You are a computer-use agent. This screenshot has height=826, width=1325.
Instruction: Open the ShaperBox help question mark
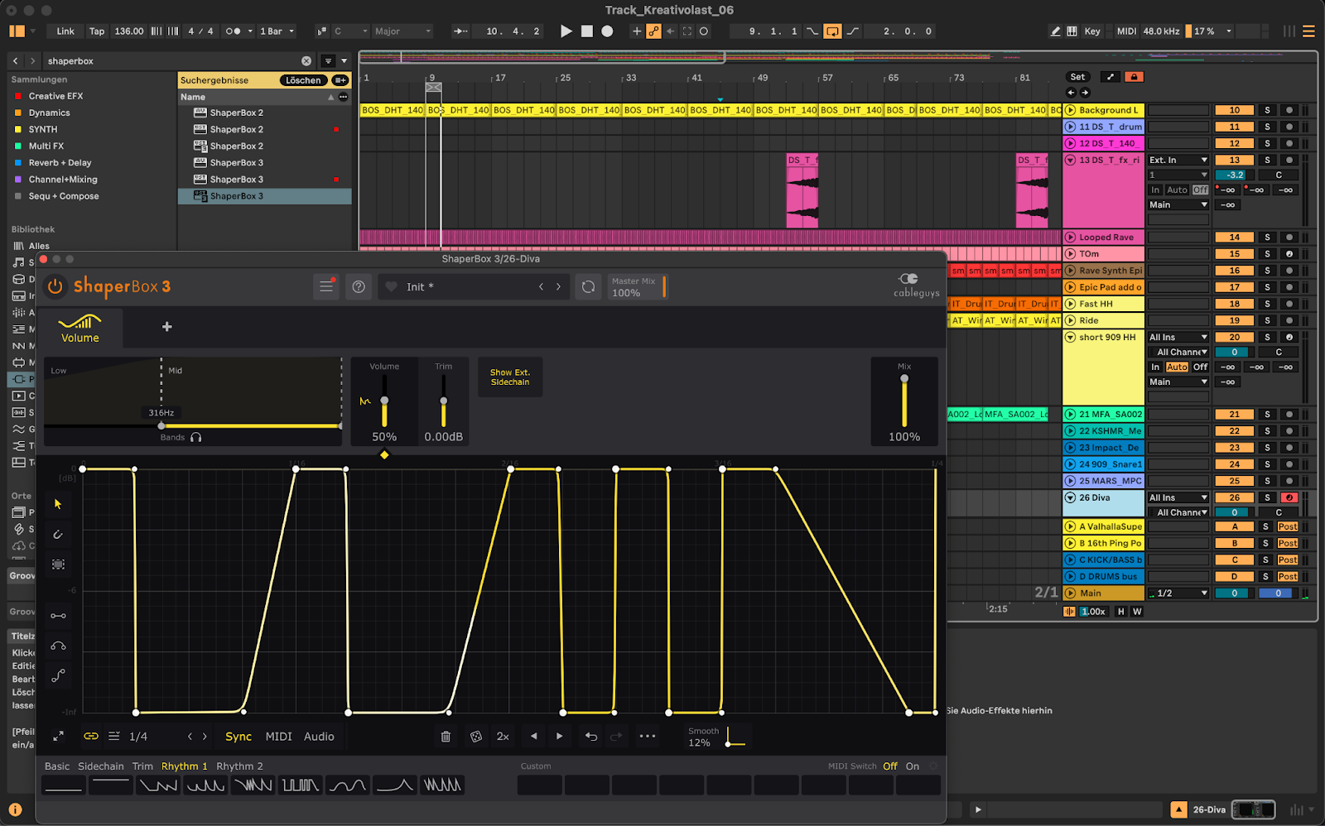359,286
